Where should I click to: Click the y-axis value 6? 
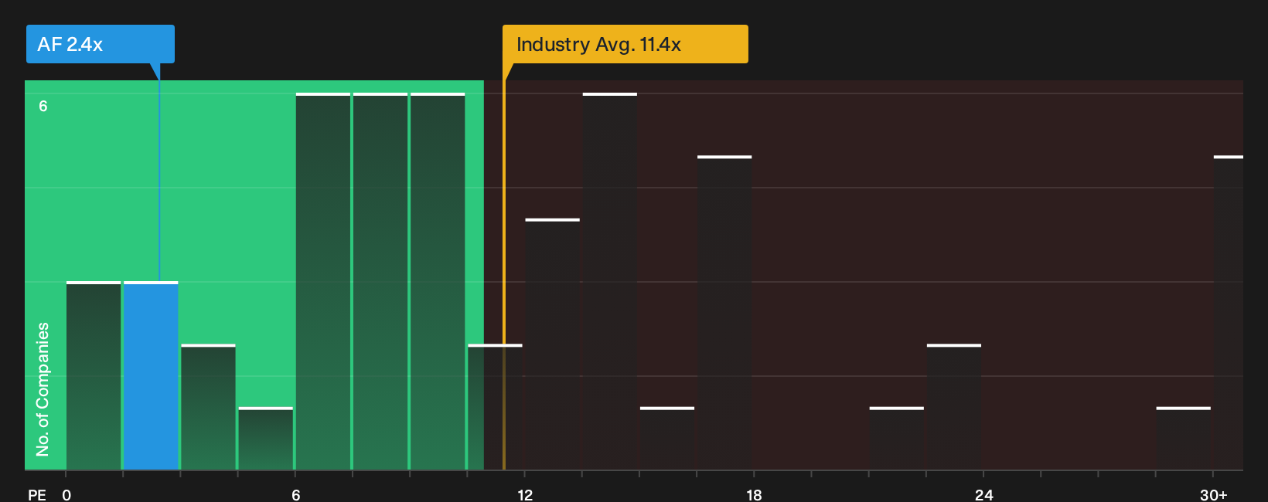coord(43,106)
